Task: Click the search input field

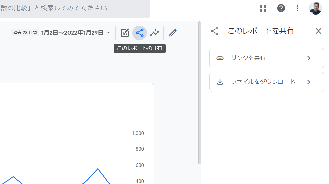Action: 75,9
